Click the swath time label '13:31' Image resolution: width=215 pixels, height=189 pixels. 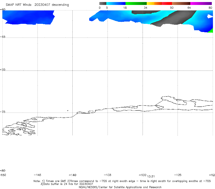151,176
